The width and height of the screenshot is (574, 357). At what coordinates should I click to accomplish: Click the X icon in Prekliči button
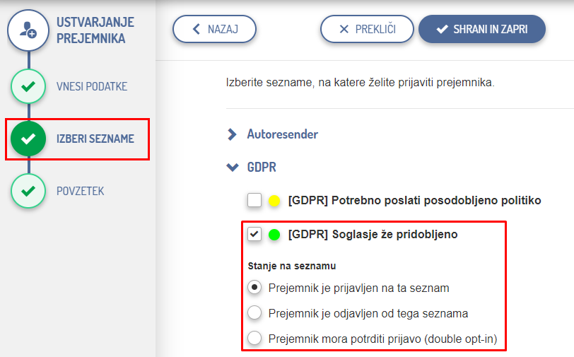point(344,29)
